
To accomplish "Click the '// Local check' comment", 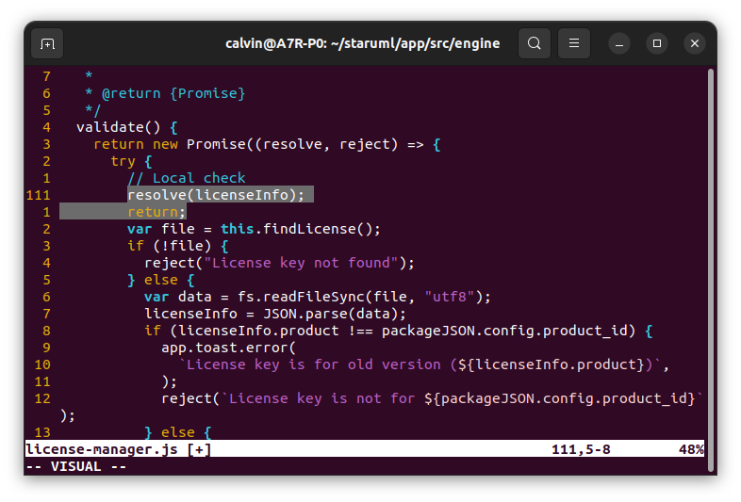I will (x=186, y=178).
